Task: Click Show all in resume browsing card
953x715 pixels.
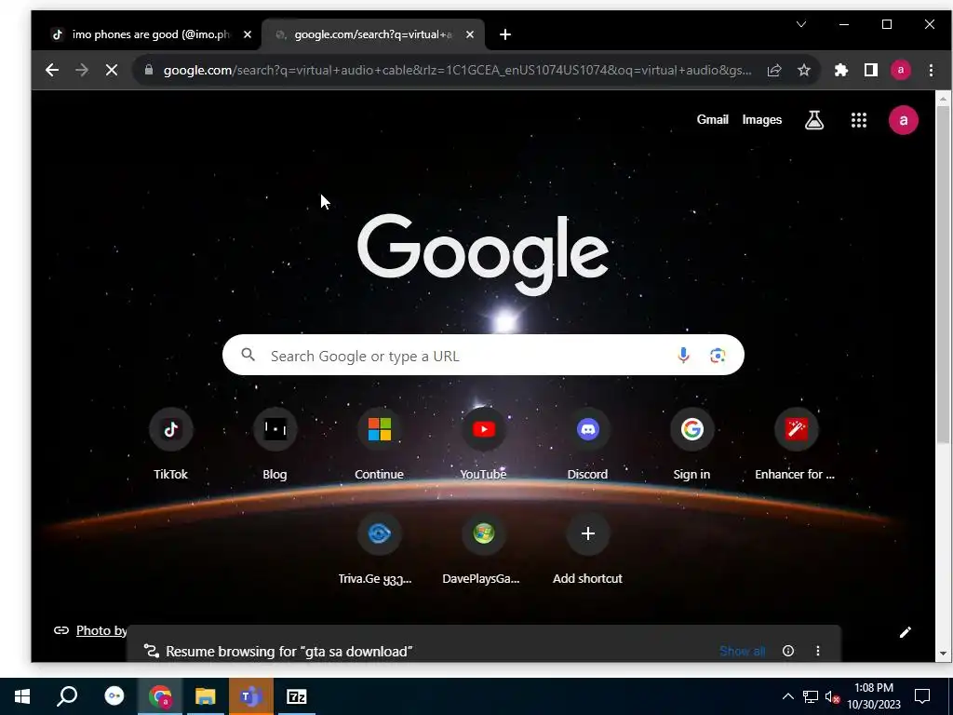Action: tap(742, 651)
